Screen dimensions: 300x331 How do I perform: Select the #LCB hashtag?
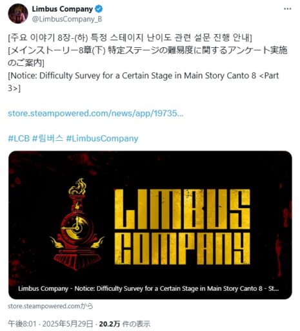[x=19, y=138]
